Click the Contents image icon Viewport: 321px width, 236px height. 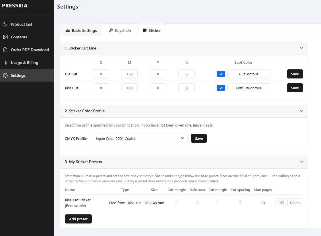5,37
